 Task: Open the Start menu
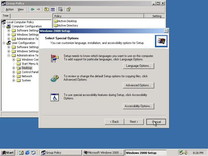(x=8, y=153)
